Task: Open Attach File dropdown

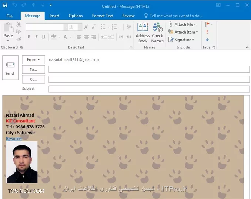Action: [183, 24]
